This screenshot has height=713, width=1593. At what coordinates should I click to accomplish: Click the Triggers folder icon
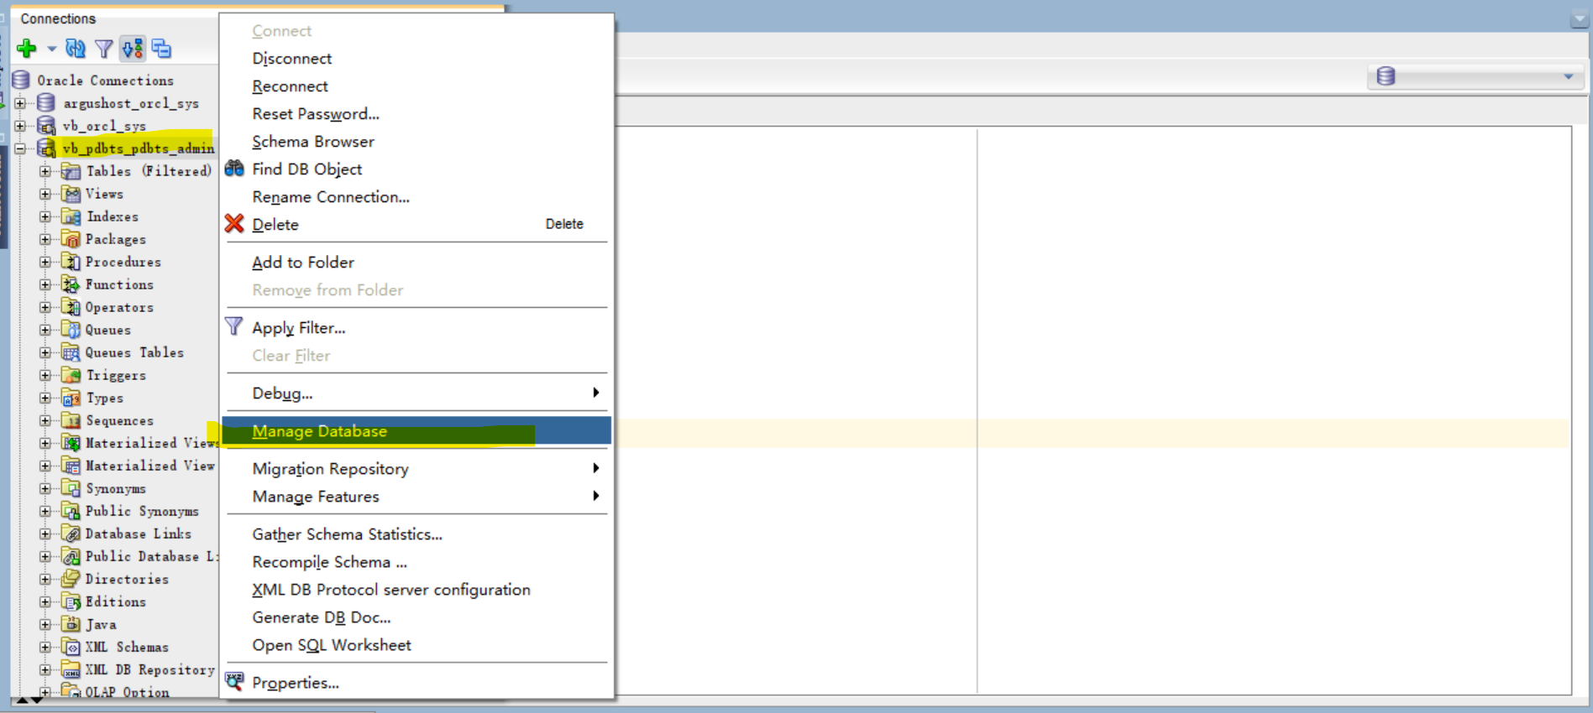point(71,375)
